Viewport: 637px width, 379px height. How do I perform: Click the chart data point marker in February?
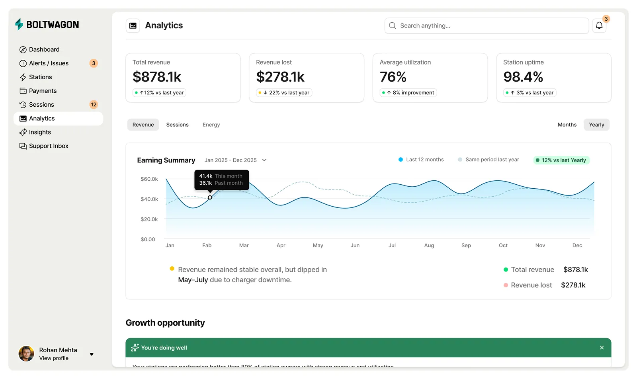[x=210, y=197]
